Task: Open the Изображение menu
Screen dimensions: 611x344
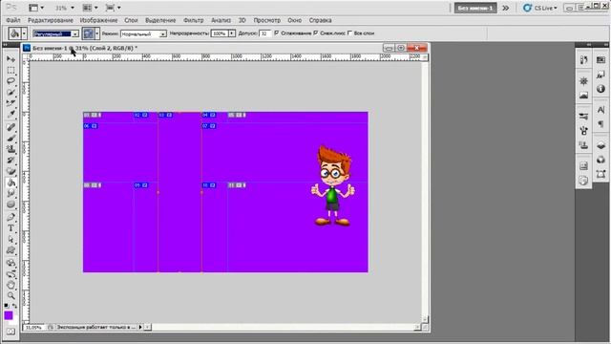Action: 98,20
